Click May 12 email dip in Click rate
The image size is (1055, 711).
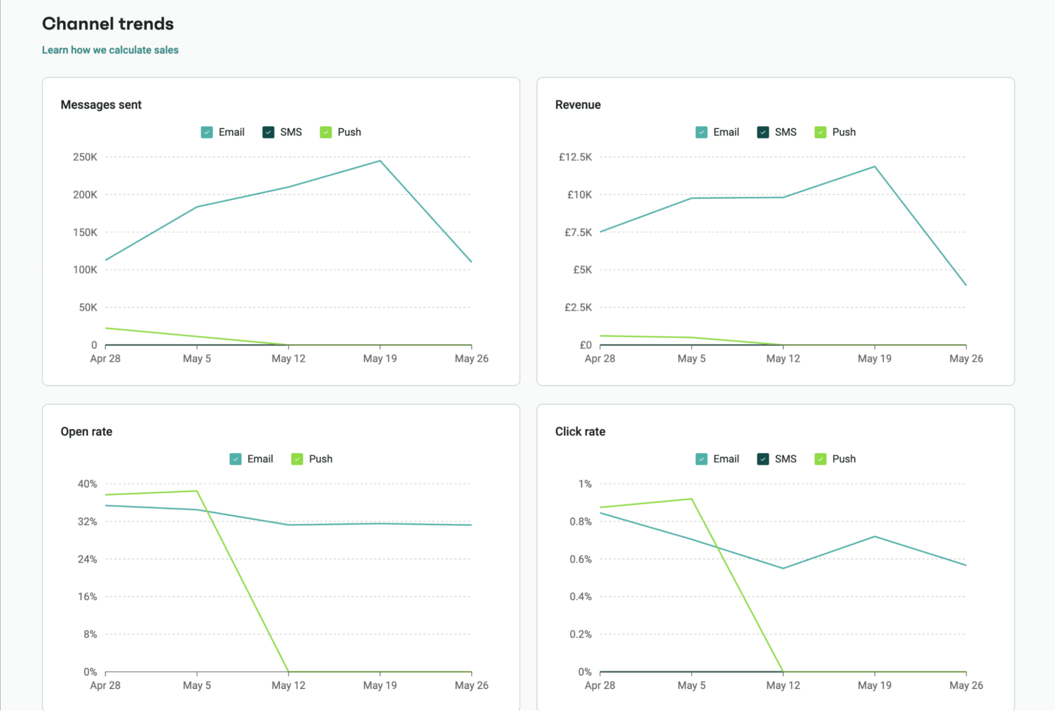783,568
